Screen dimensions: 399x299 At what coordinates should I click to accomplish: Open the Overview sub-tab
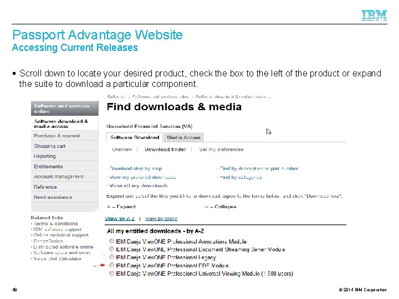coord(122,149)
